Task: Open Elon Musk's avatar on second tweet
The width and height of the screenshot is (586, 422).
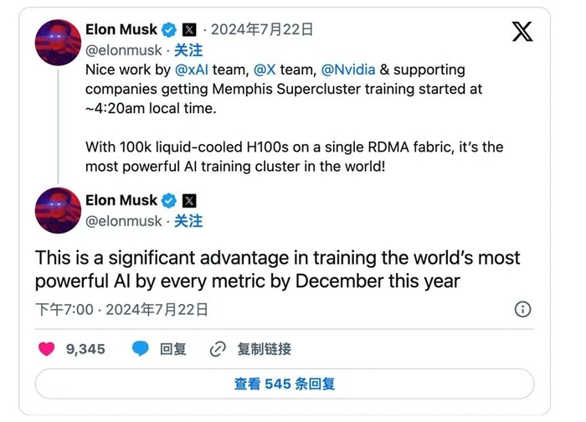Action: coord(58,211)
